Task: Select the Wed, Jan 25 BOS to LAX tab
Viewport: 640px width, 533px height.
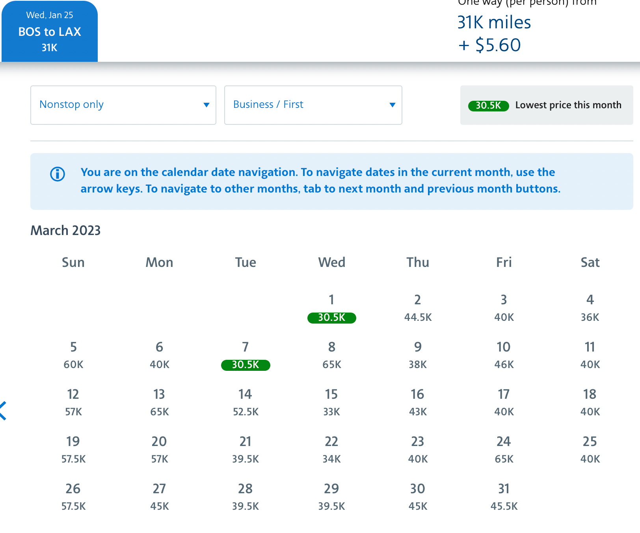Action: pyautogui.click(x=50, y=31)
